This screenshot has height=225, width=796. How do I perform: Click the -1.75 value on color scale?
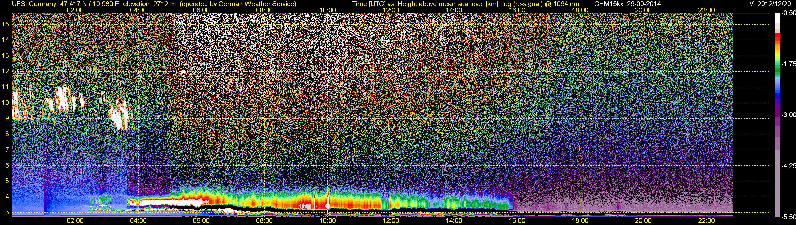[789, 64]
